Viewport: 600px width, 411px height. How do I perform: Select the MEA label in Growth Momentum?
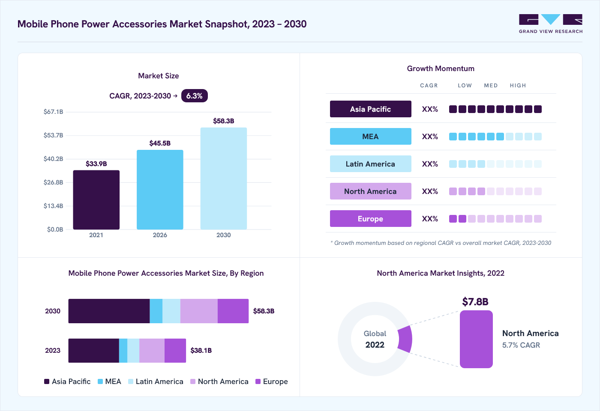[x=371, y=137]
